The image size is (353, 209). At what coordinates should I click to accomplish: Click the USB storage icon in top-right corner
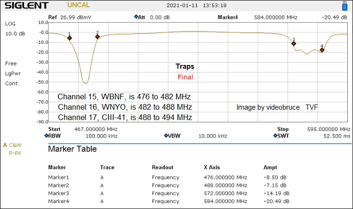[x=345, y=6]
